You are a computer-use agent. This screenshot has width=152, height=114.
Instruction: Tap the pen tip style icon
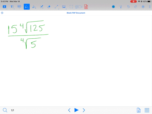pyautogui.click(x=121, y=7)
